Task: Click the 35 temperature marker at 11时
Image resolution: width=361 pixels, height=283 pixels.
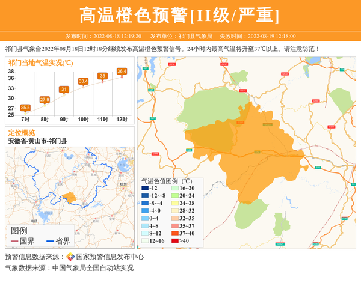Action: coord(102,76)
